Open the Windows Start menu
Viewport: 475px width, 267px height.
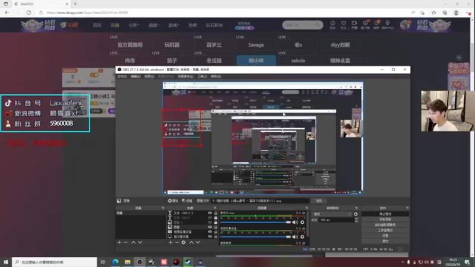pos(6,262)
